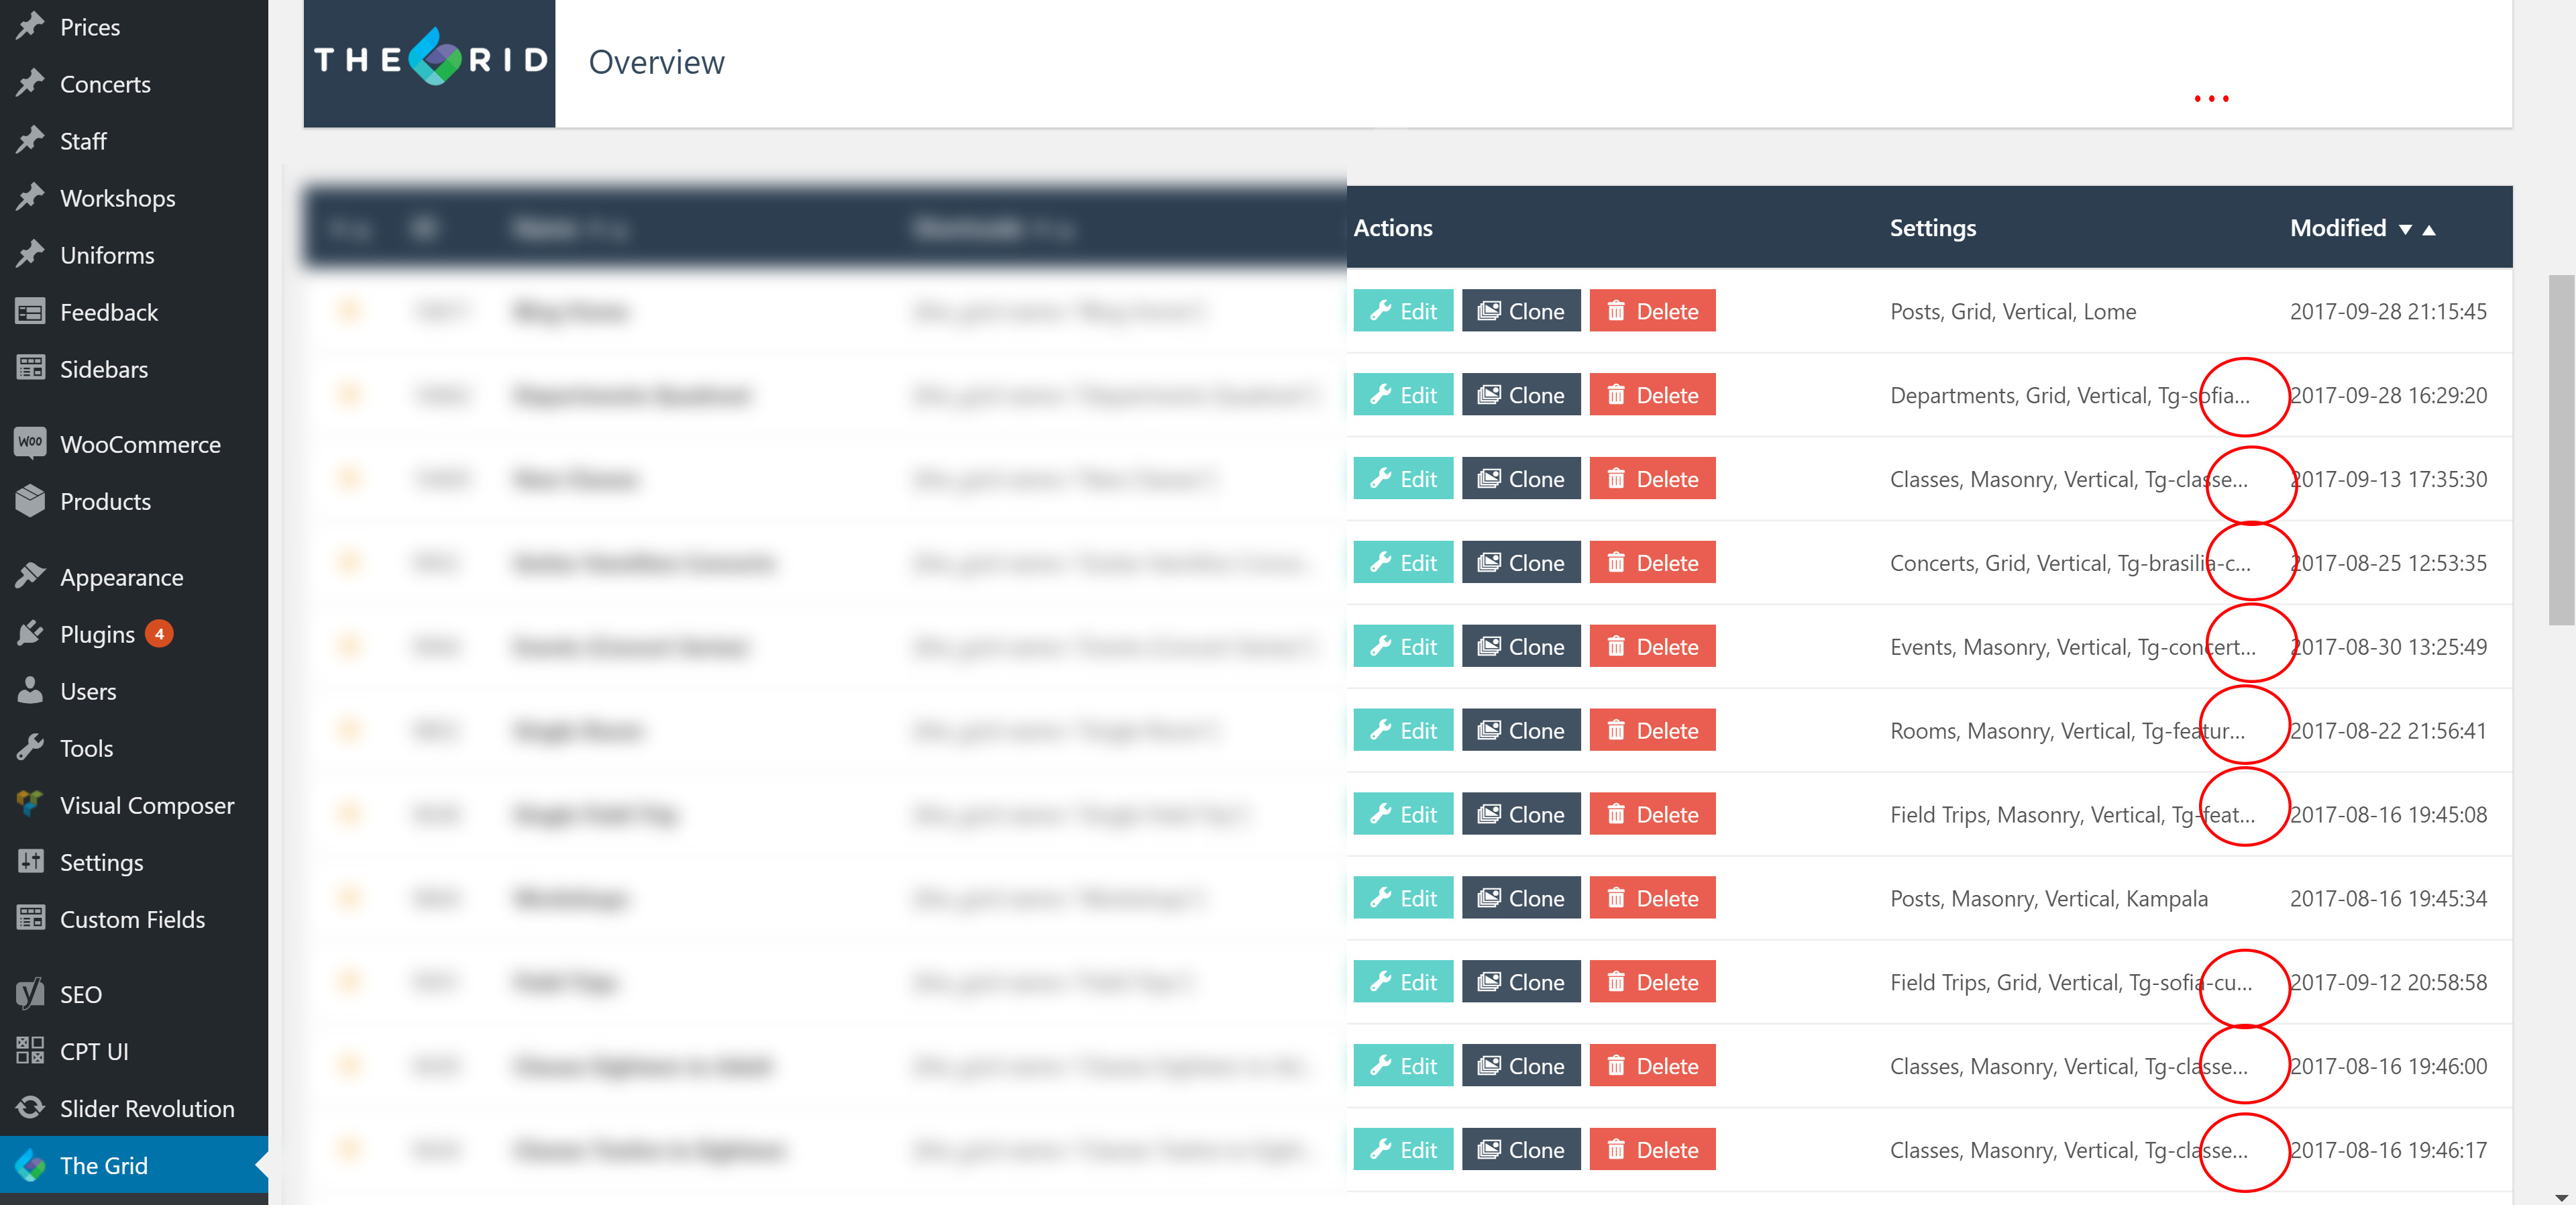Edit the grid modified 2017-09-28 21:15:45
Viewport: 2576px width, 1205px height.
[1403, 311]
